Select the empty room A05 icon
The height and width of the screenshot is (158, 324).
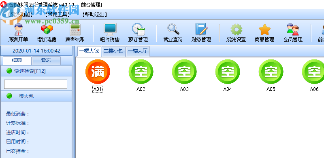pos(271,72)
